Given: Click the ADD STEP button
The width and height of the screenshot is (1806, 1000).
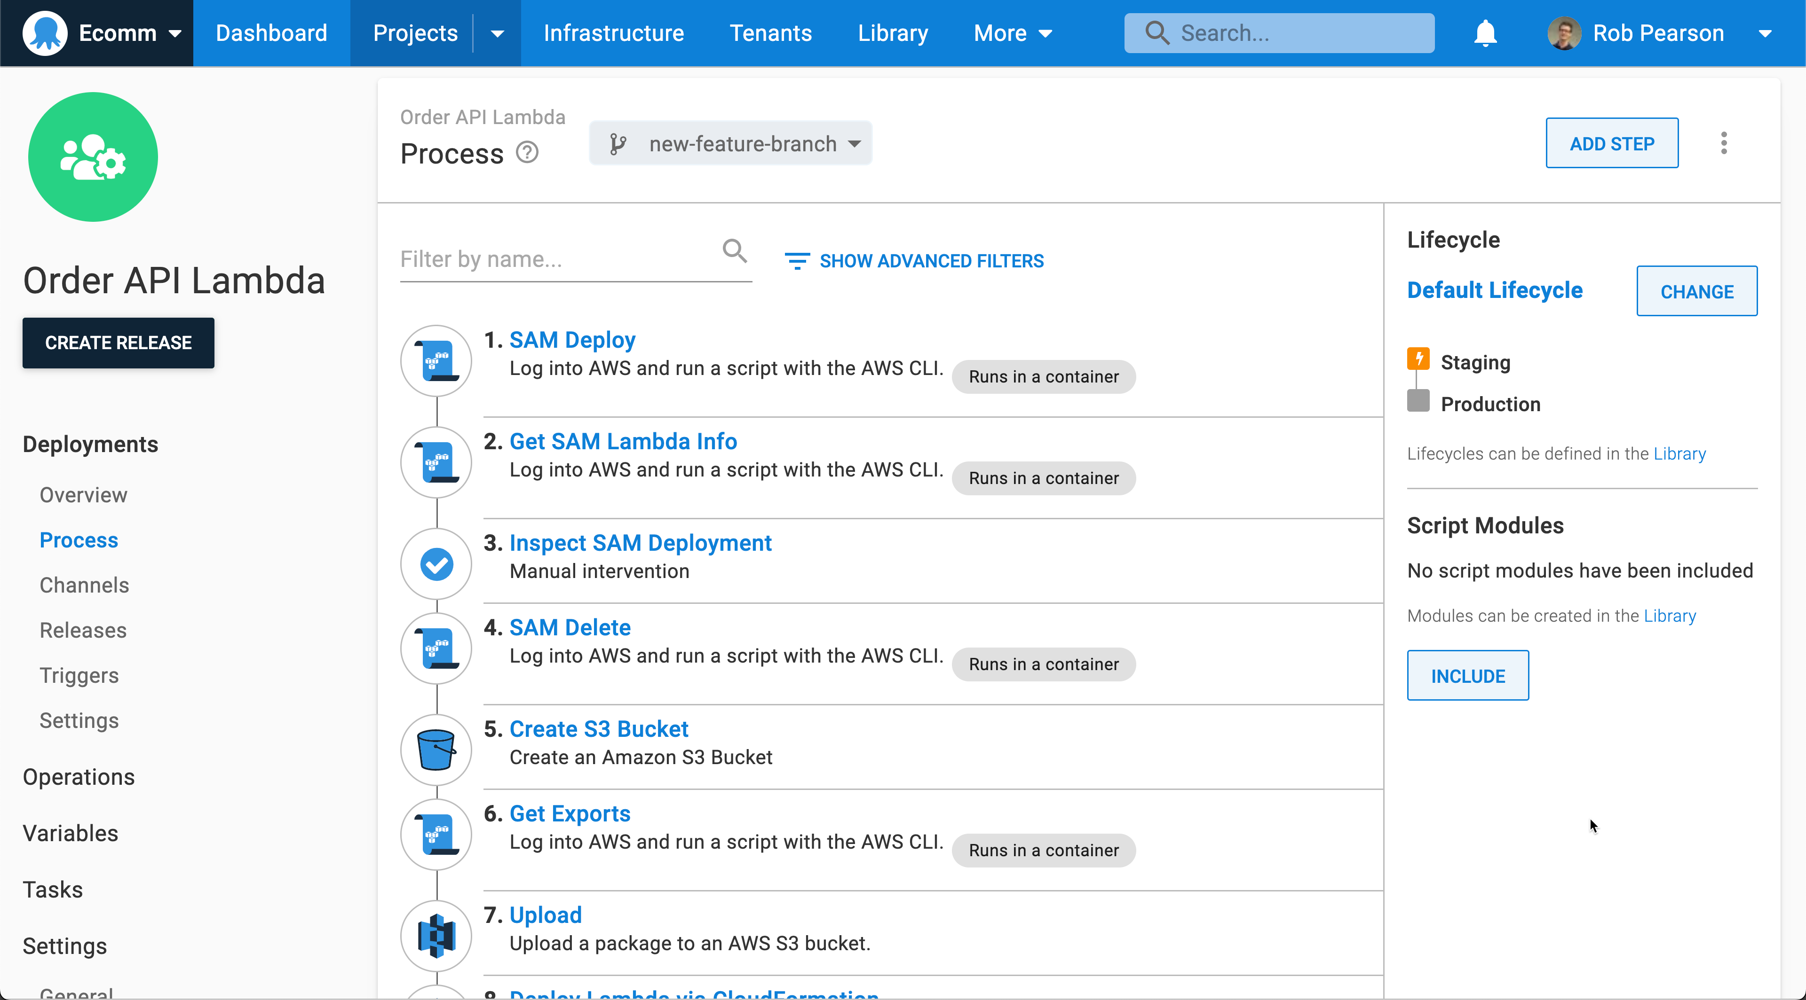Looking at the screenshot, I should pos(1611,143).
